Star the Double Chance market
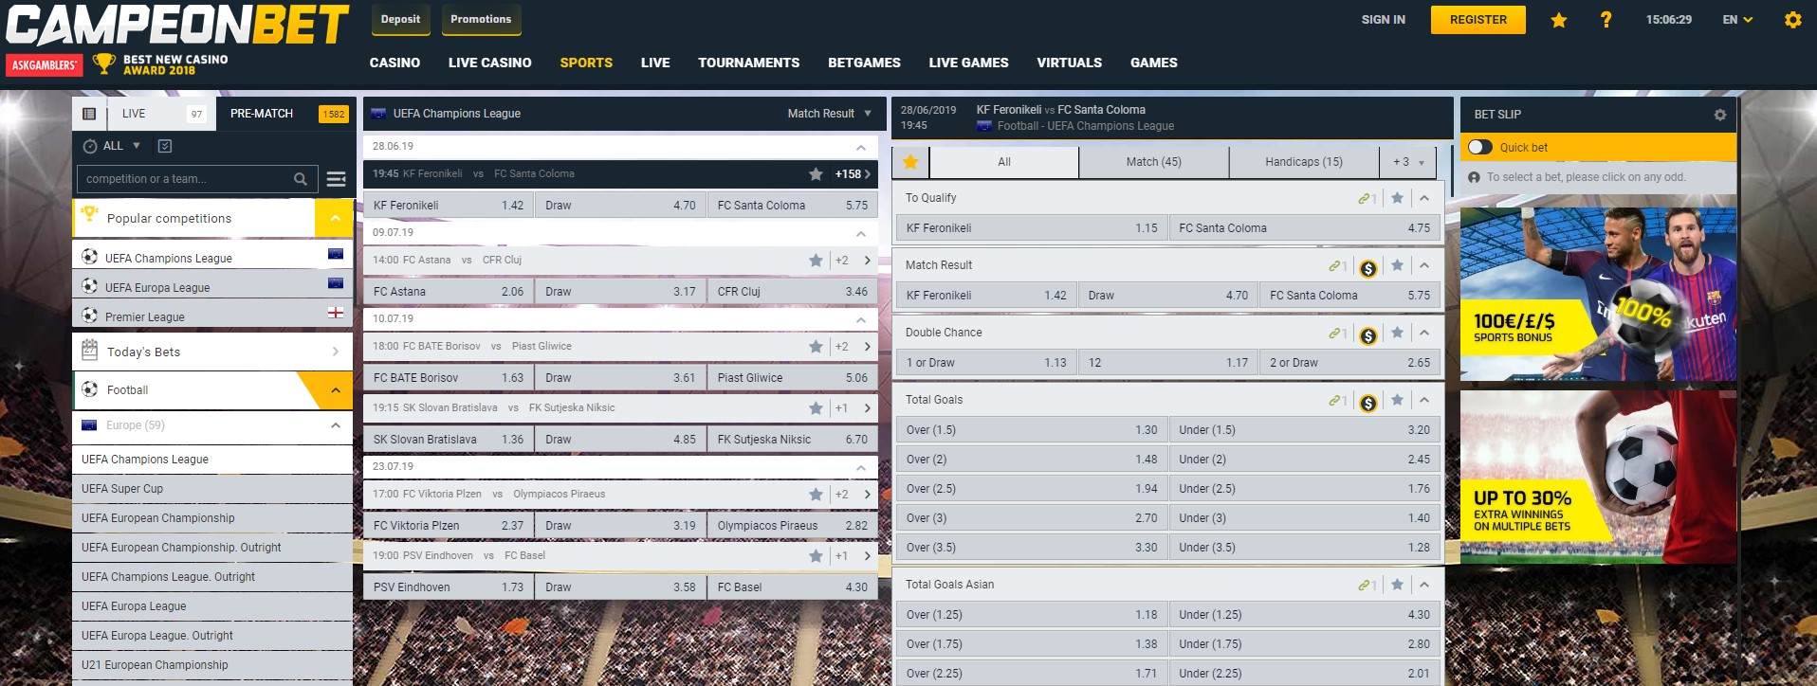1817x686 pixels. (x=1397, y=333)
